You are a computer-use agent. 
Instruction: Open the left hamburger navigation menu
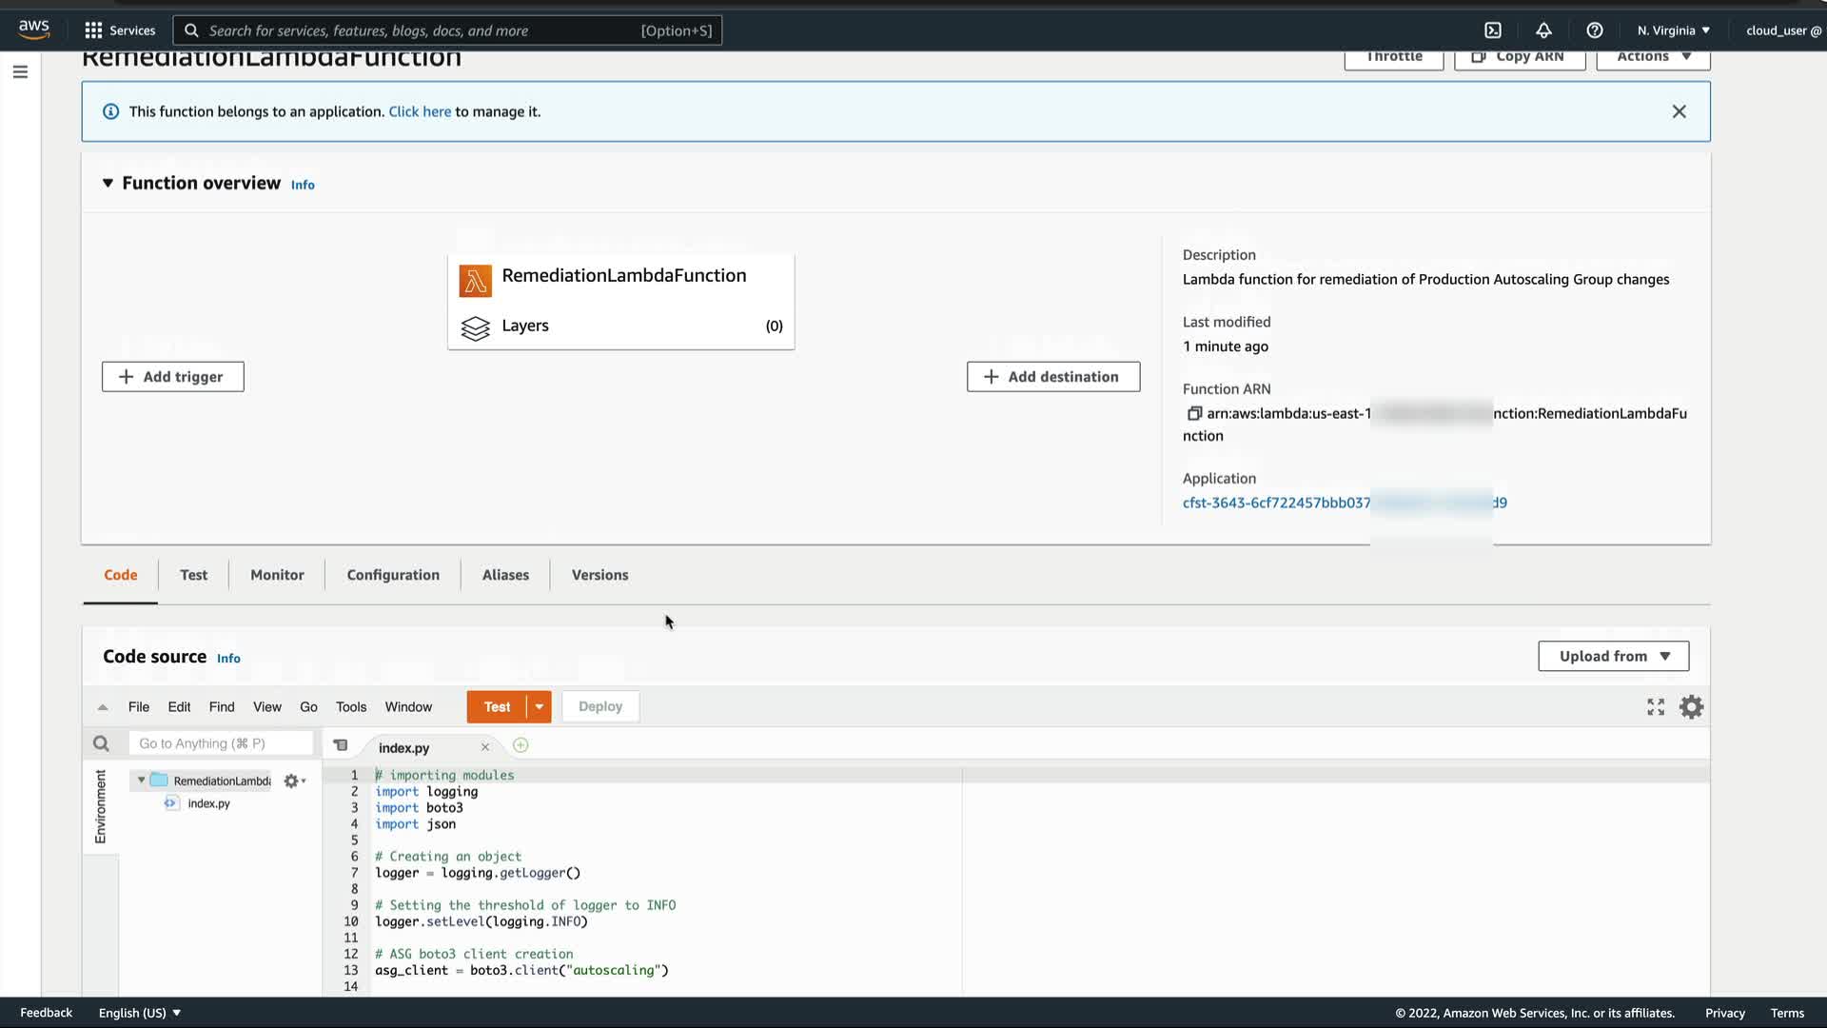coord(20,72)
